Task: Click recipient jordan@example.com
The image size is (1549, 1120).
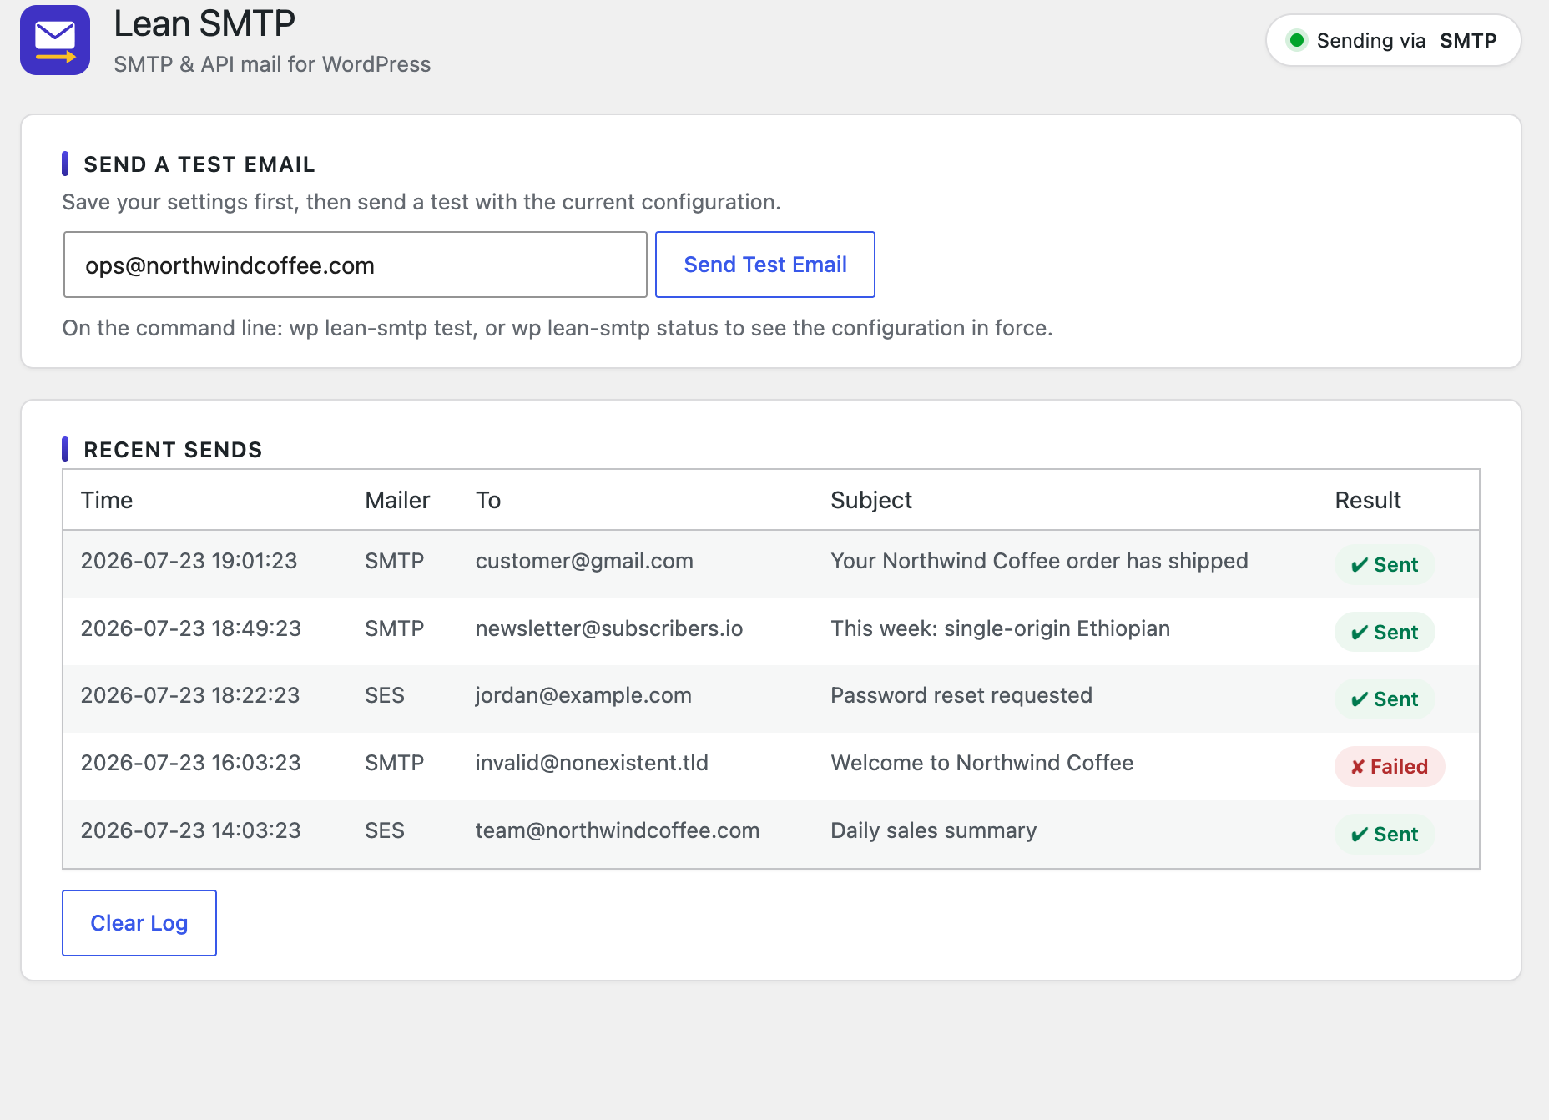Action: pyautogui.click(x=583, y=695)
